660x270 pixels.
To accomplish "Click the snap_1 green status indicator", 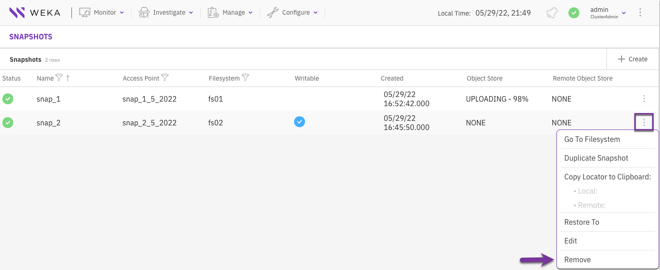I will click(8, 99).
